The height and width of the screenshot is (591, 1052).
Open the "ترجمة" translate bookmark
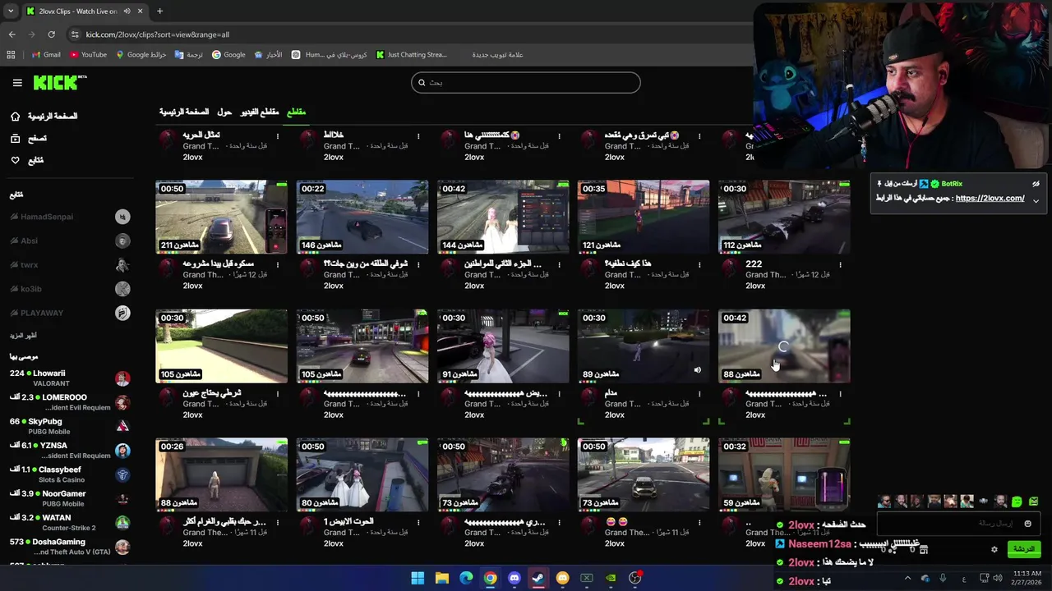point(189,55)
